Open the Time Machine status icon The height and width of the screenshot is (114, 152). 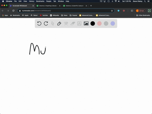(x=109, y=1)
